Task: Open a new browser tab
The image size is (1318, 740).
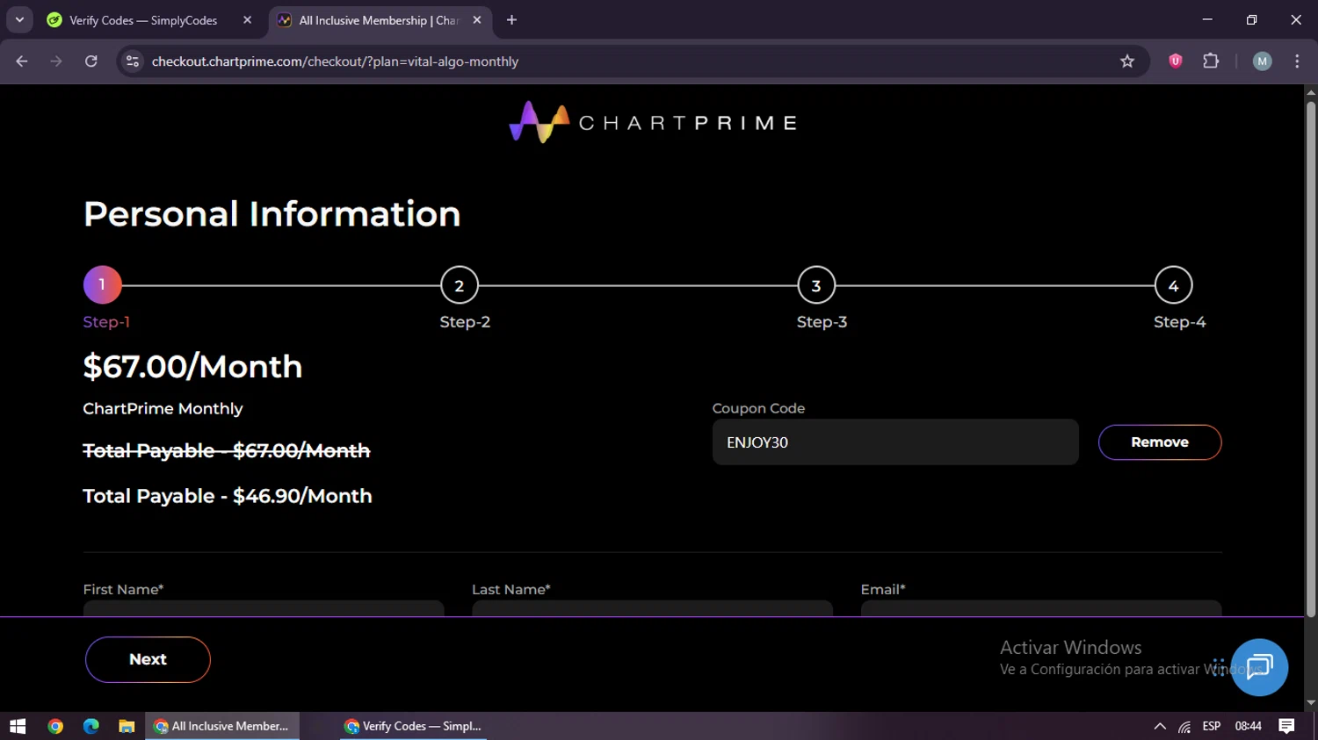Action: (511, 20)
